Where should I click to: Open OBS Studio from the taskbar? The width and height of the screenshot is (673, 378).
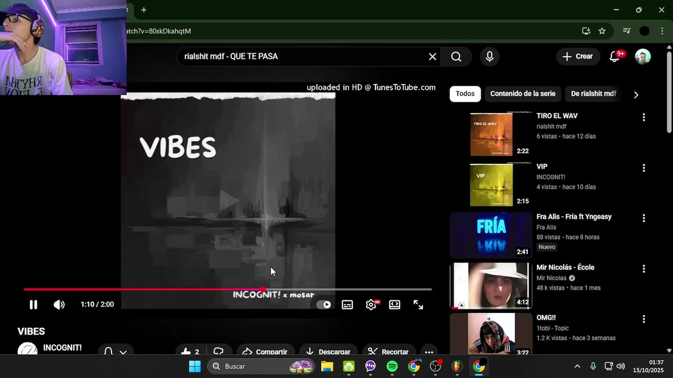coord(435,366)
